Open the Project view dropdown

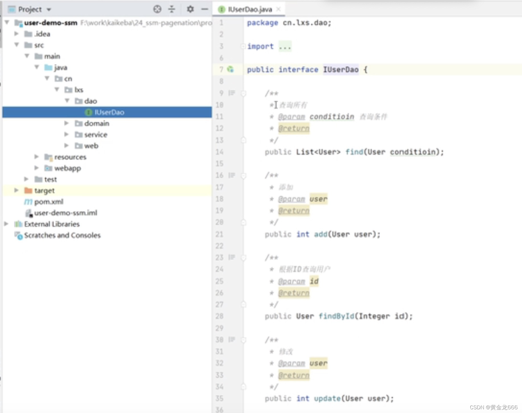(x=49, y=10)
